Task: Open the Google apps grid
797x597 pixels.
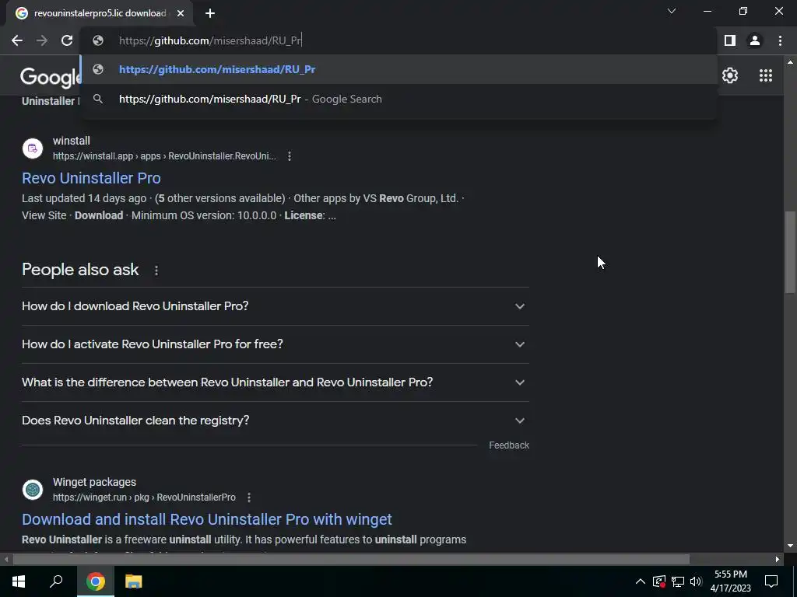Action: coord(766,75)
